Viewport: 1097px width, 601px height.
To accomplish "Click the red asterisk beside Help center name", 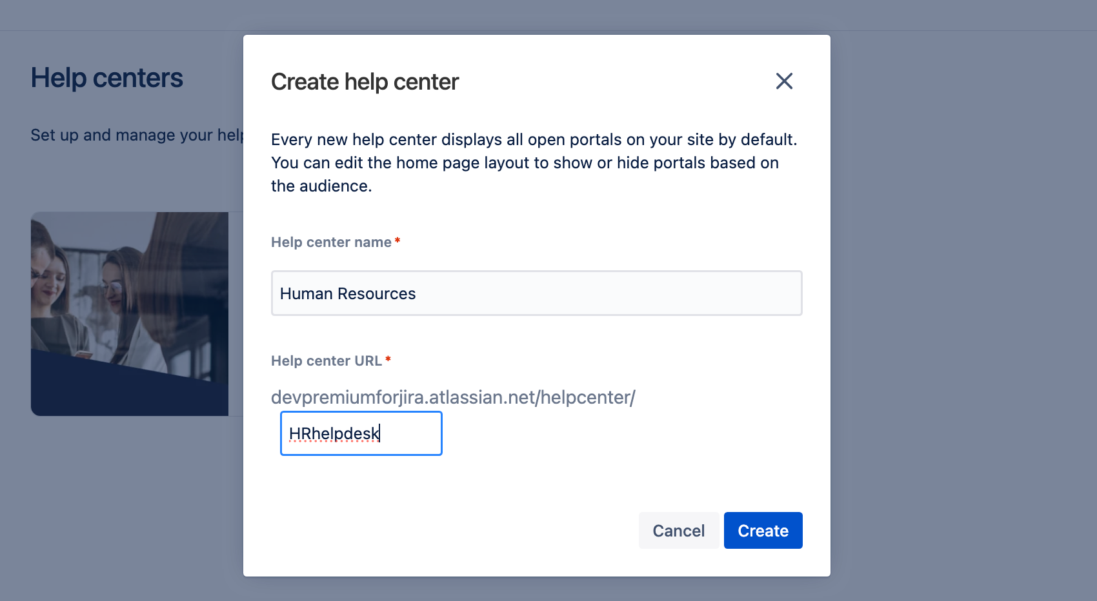I will [398, 241].
